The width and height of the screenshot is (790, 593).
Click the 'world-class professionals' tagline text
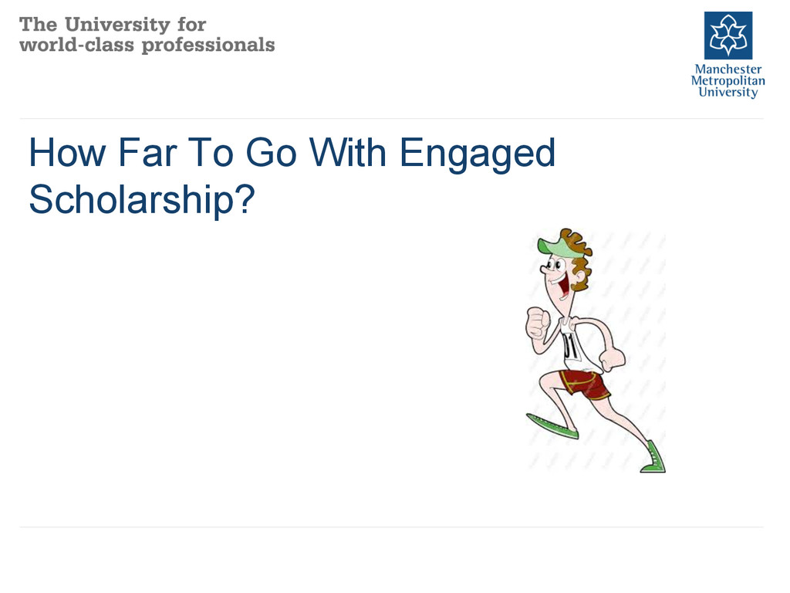tap(147, 45)
